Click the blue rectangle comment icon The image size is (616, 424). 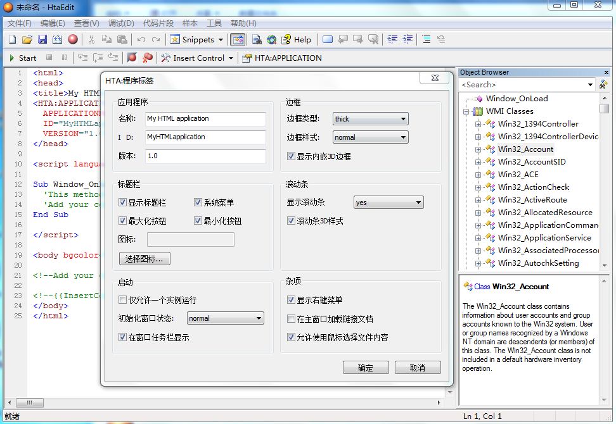coord(327,39)
